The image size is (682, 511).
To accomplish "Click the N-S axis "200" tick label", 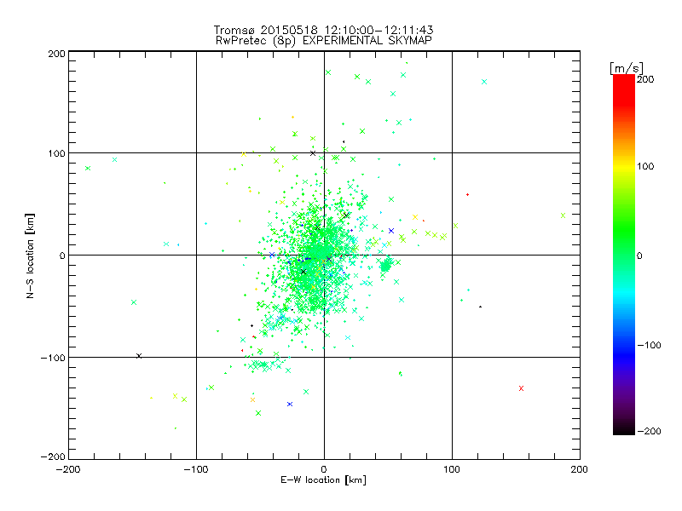I will (x=56, y=54).
